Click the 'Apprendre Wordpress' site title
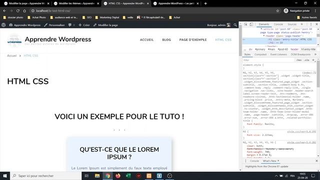 click(58, 39)
